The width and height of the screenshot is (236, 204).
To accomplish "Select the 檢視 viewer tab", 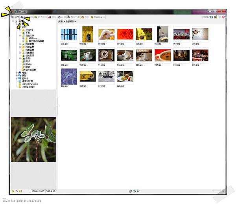I will 15,17.
